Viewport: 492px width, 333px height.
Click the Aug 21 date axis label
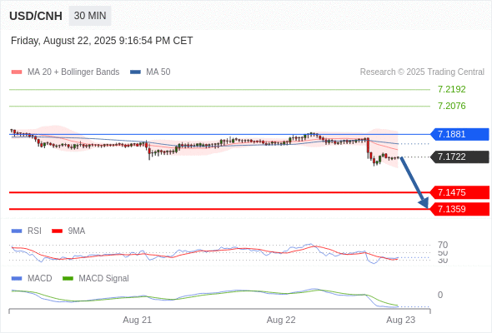pos(137,321)
